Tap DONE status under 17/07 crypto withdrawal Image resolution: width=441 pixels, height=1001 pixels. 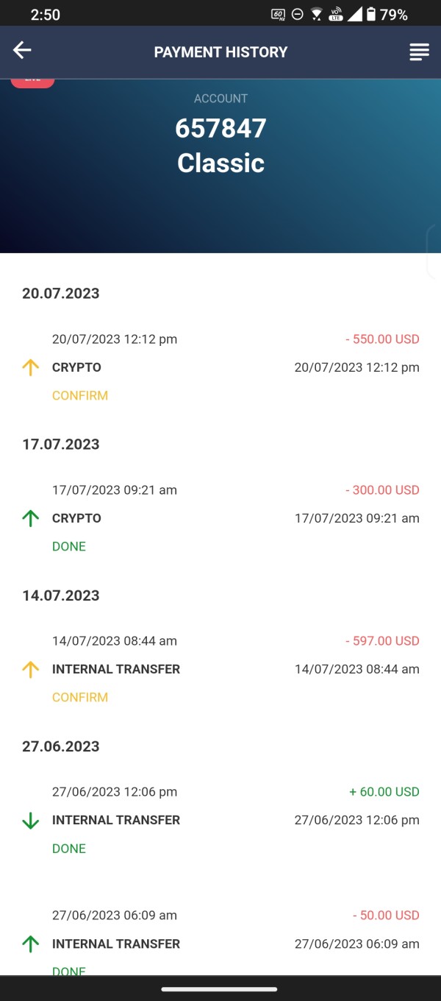point(69,546)
